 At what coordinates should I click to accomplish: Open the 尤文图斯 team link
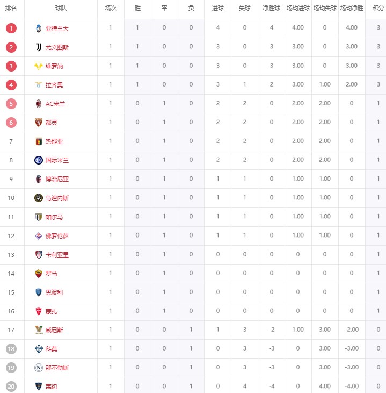[57, 47]
